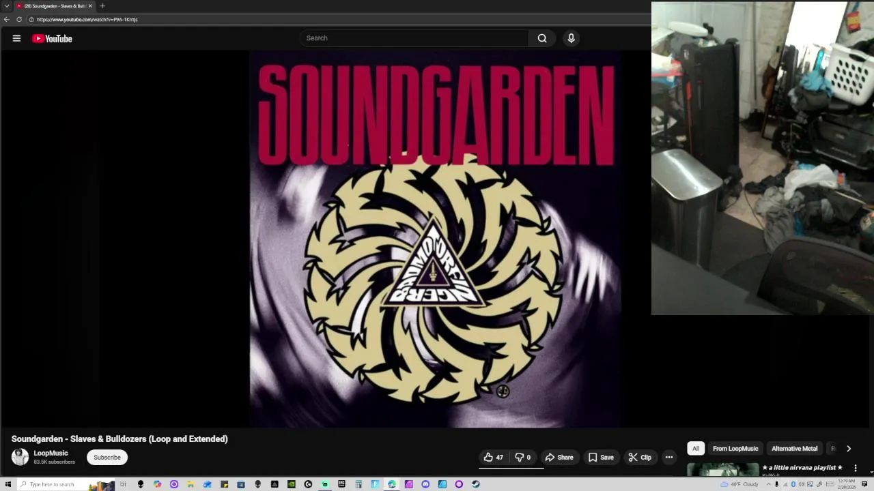Image resolution: width=874 pixels, height=491 pixels.
Task: Subscribe to the LoopMusic channel
Action: [107, 458]
